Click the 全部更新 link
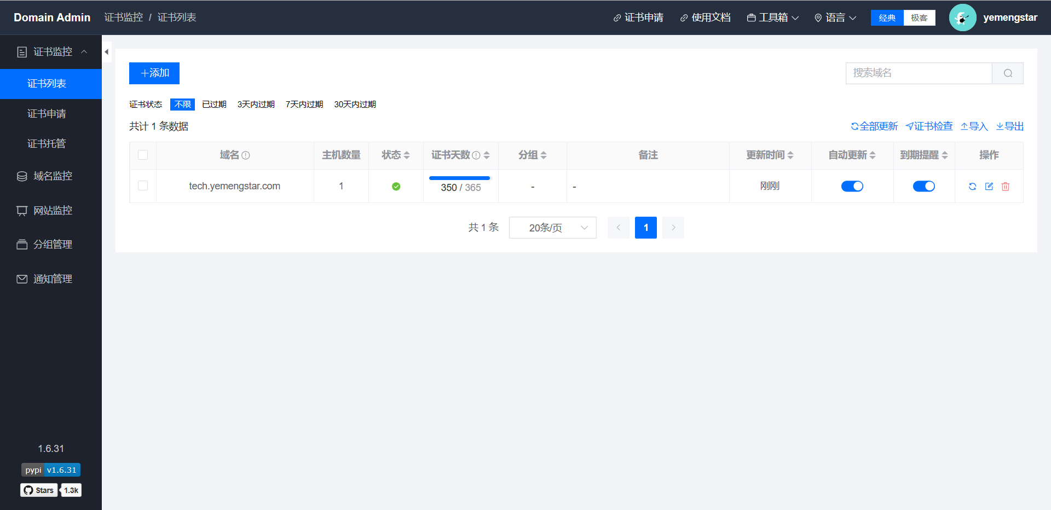 874,126
